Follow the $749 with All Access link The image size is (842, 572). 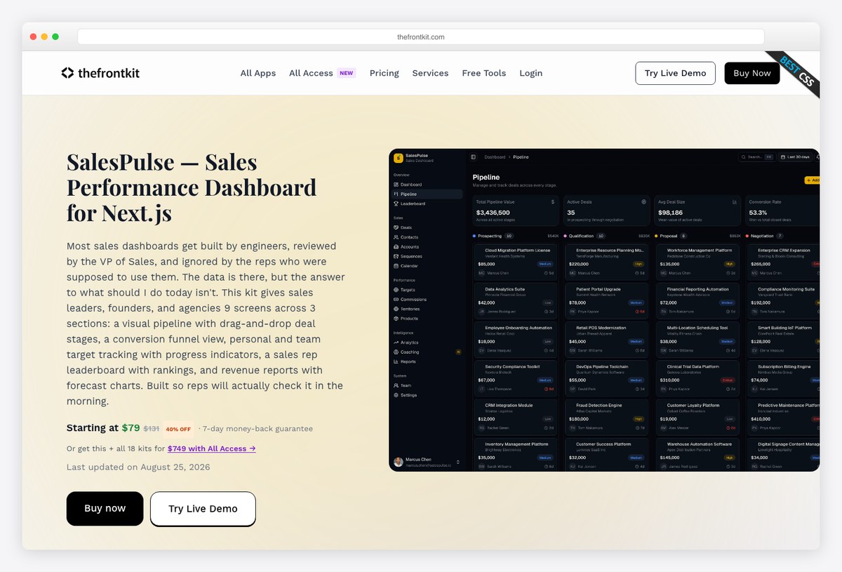[212, 448]
